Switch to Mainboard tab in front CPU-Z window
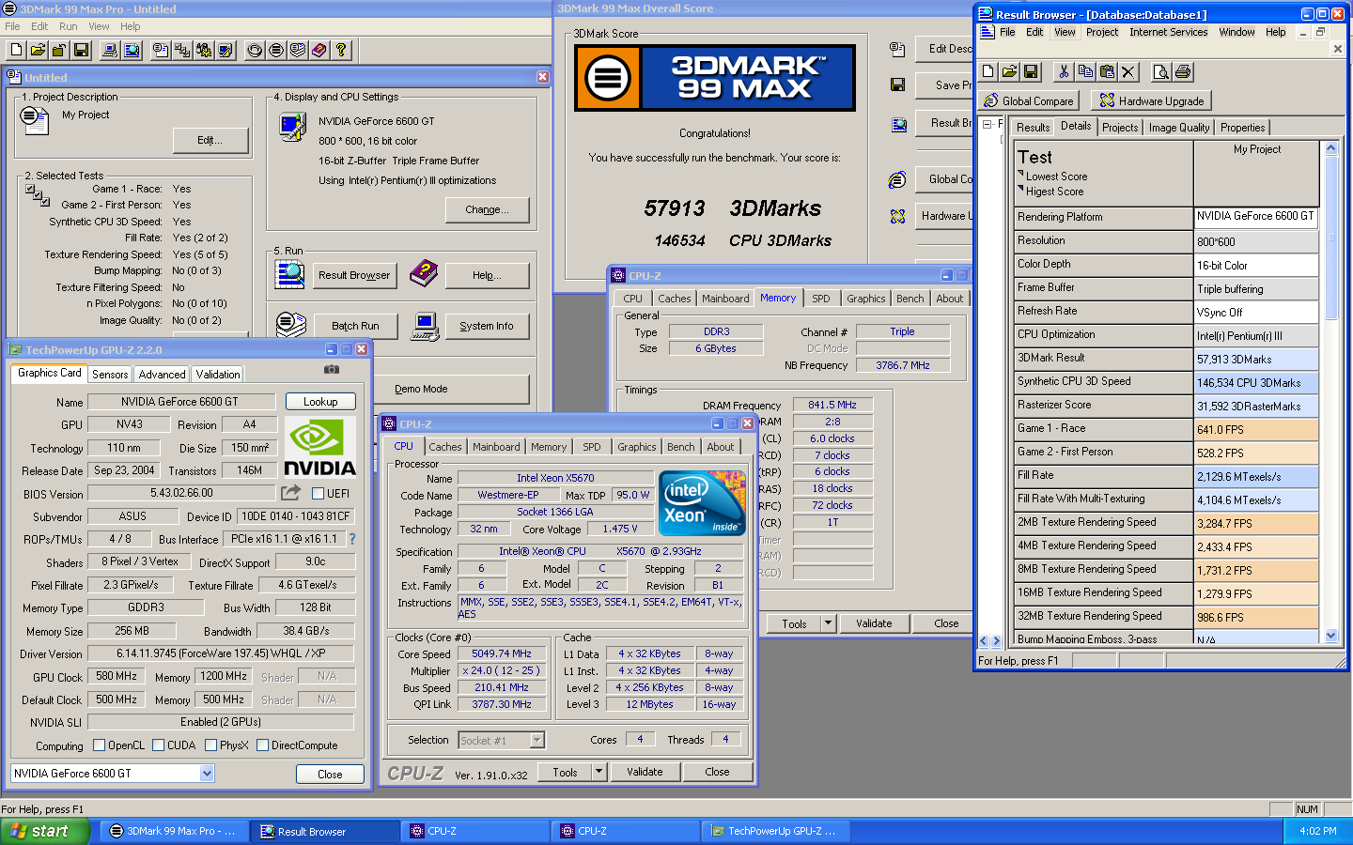The height and width of the screenshot is (845, 1353). pos(496,447)
